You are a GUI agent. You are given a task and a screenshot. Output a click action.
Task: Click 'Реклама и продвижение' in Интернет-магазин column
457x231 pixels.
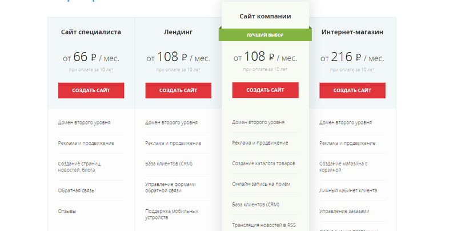coord(347,143)
